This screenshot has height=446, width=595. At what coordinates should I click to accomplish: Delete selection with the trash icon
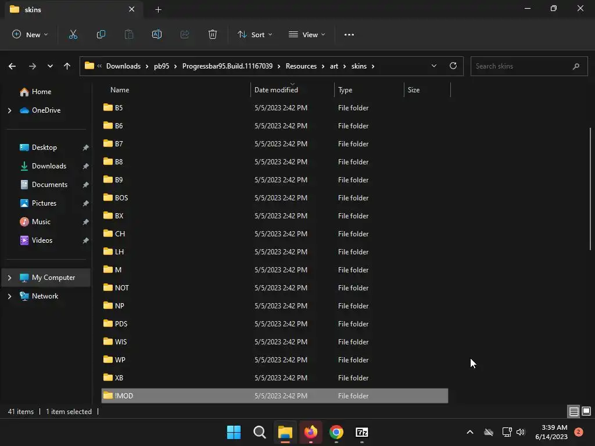point(213,34)
